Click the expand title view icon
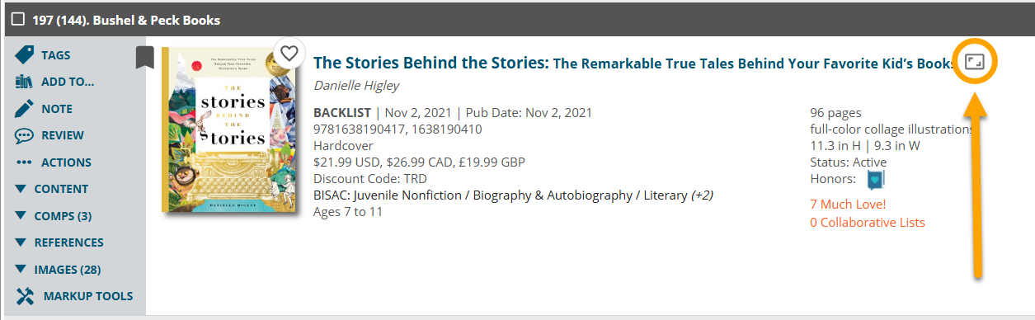 point(976,63)
